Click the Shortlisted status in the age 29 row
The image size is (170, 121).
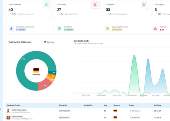tap(135, 111)
